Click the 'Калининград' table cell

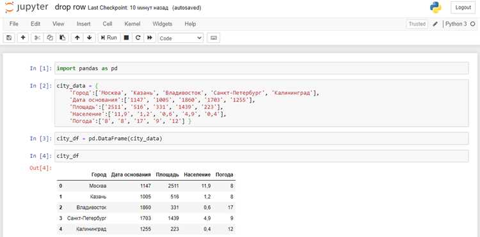pyautogui.click(x=92, y=229)
